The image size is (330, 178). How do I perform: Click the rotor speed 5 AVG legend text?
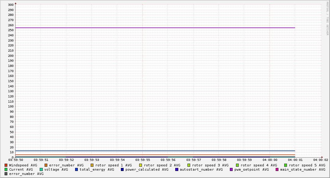tap(307, 165)
